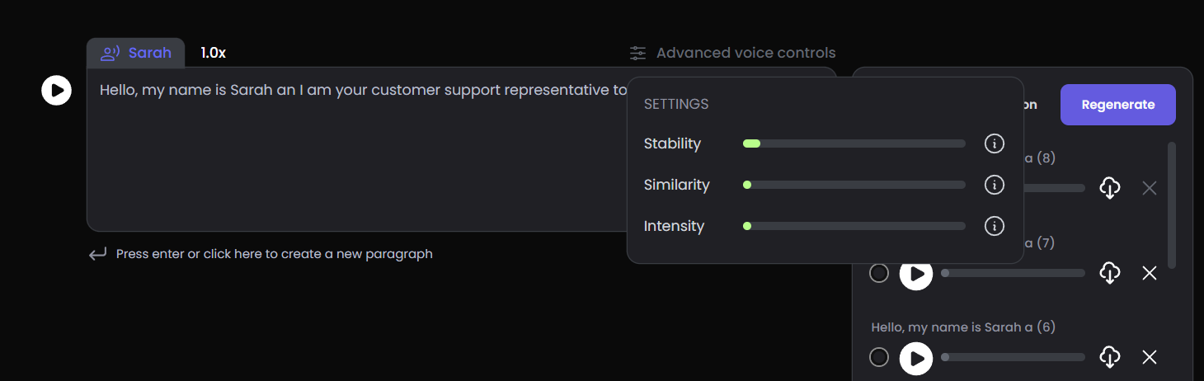Play the Sarah paragraph audio
Screen dimensions: 1204x381
coord(56,89)
